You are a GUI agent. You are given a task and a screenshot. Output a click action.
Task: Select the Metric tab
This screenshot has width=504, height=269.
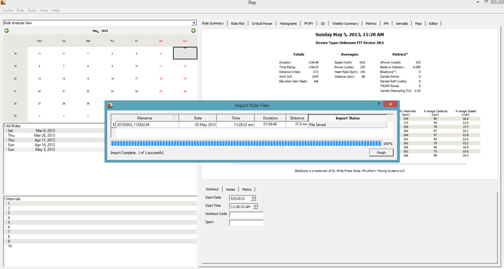pos(247,189)
